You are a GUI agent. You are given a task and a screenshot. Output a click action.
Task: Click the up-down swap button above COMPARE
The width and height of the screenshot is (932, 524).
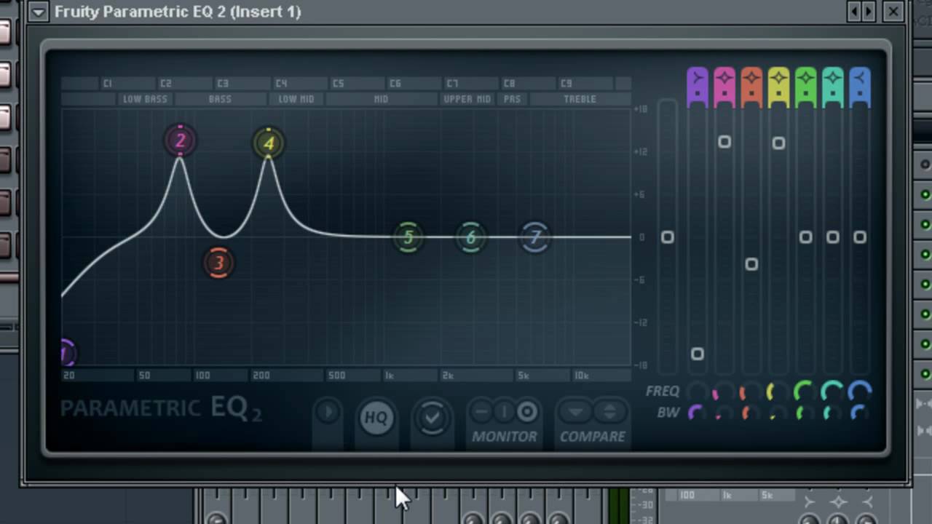609,412
